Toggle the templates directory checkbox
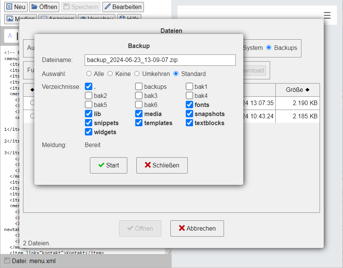Screen dimensions: 343x268 pos(139,123)
